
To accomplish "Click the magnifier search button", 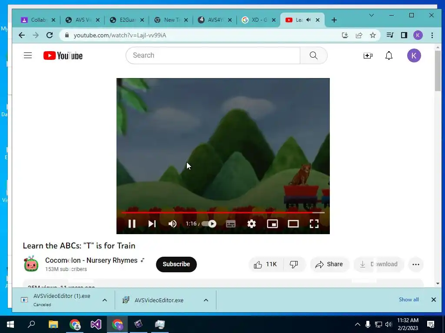I will [x=314, y=55].
